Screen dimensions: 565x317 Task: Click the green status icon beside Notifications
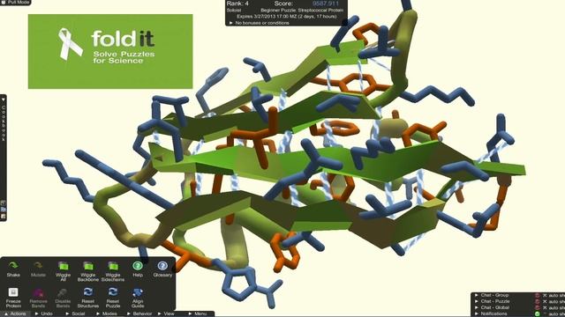click(538, 313)
